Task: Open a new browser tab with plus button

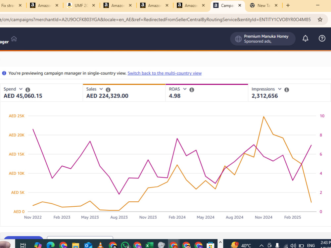Action: pyautogui.click(x=288, y=6)
